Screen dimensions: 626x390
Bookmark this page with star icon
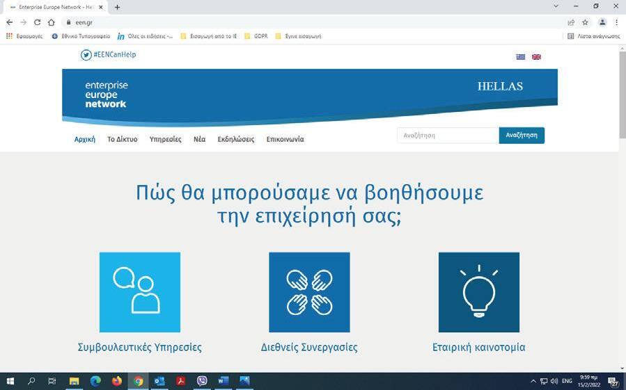[585, 22]
